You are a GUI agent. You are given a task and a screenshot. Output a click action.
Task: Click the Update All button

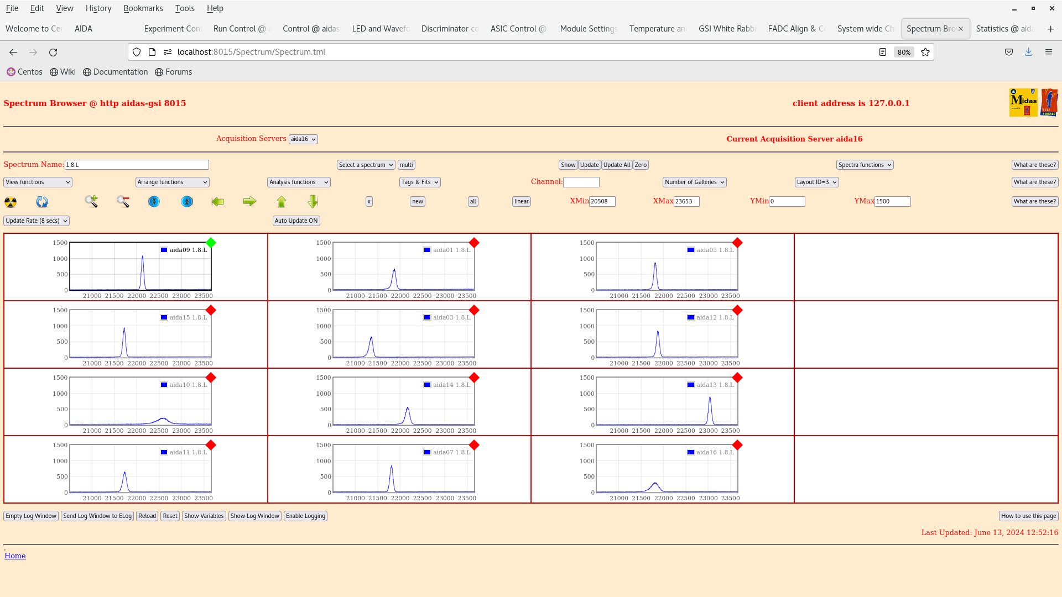pos(616,165)
